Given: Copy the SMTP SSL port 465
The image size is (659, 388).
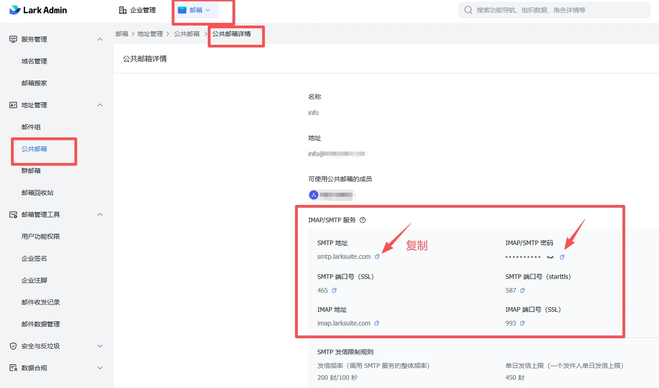Looking at the screenshot, I should [x=334, y=290].
